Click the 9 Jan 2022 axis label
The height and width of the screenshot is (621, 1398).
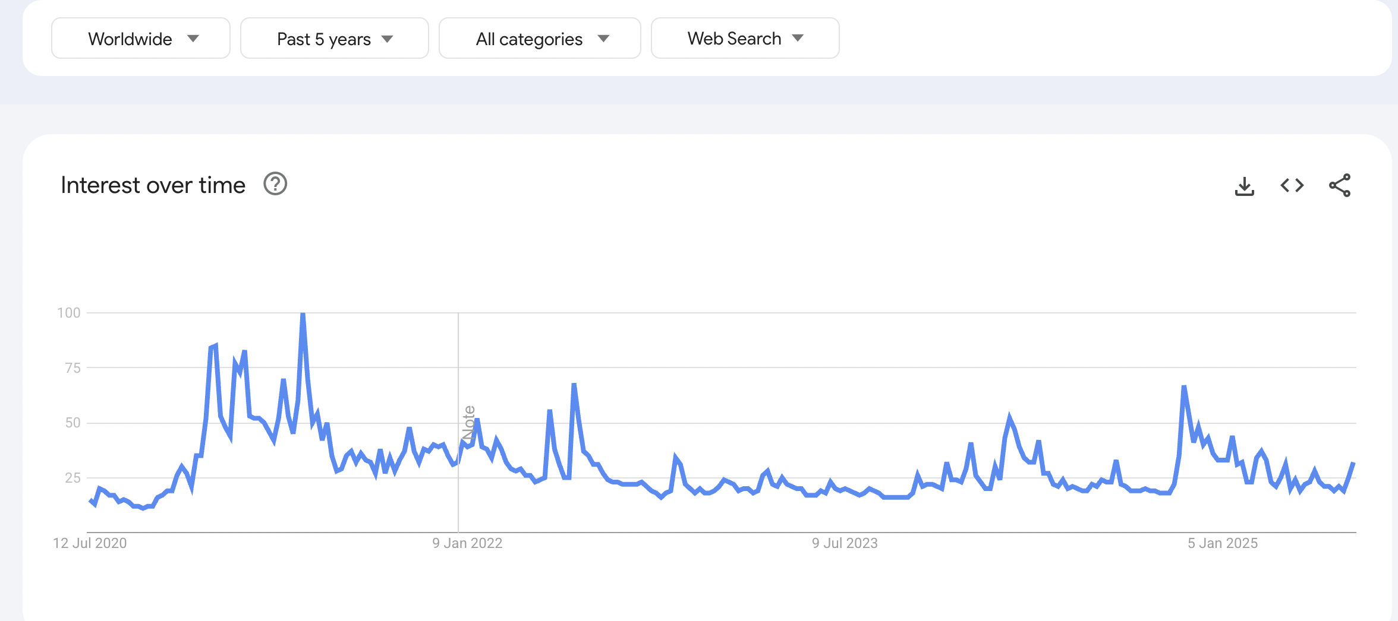pyautogui.click(x=467, y=543)
